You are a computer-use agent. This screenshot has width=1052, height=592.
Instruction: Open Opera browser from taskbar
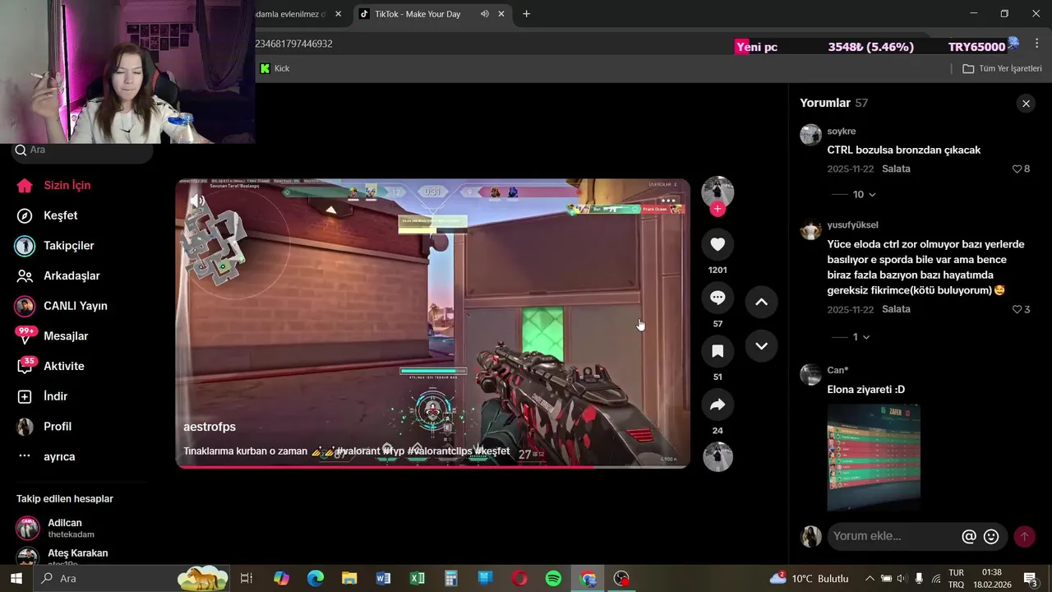click(519, 579)
